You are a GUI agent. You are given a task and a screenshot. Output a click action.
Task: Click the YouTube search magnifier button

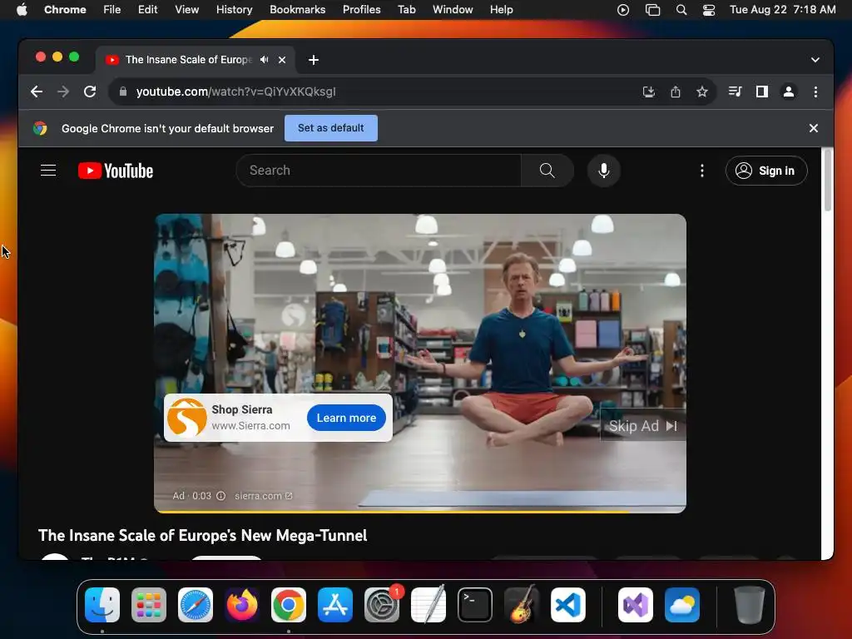coord(547,171)
